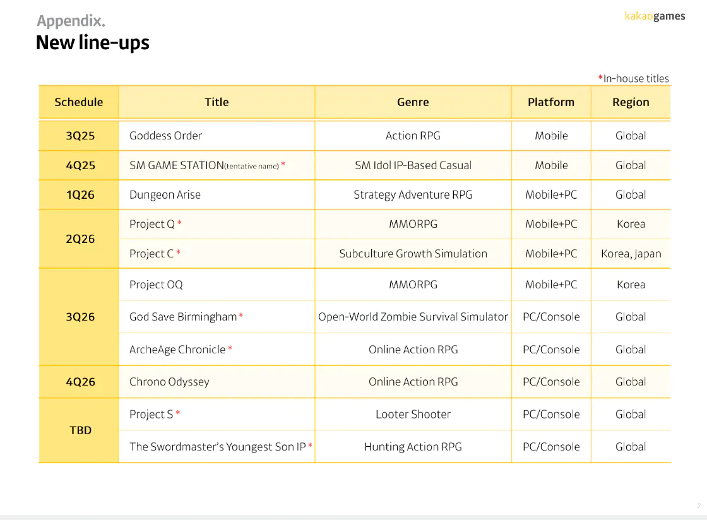Click 'Open-World Zombie Survival Simulator' genre
The image size is (707, 520).
(413, 317)
